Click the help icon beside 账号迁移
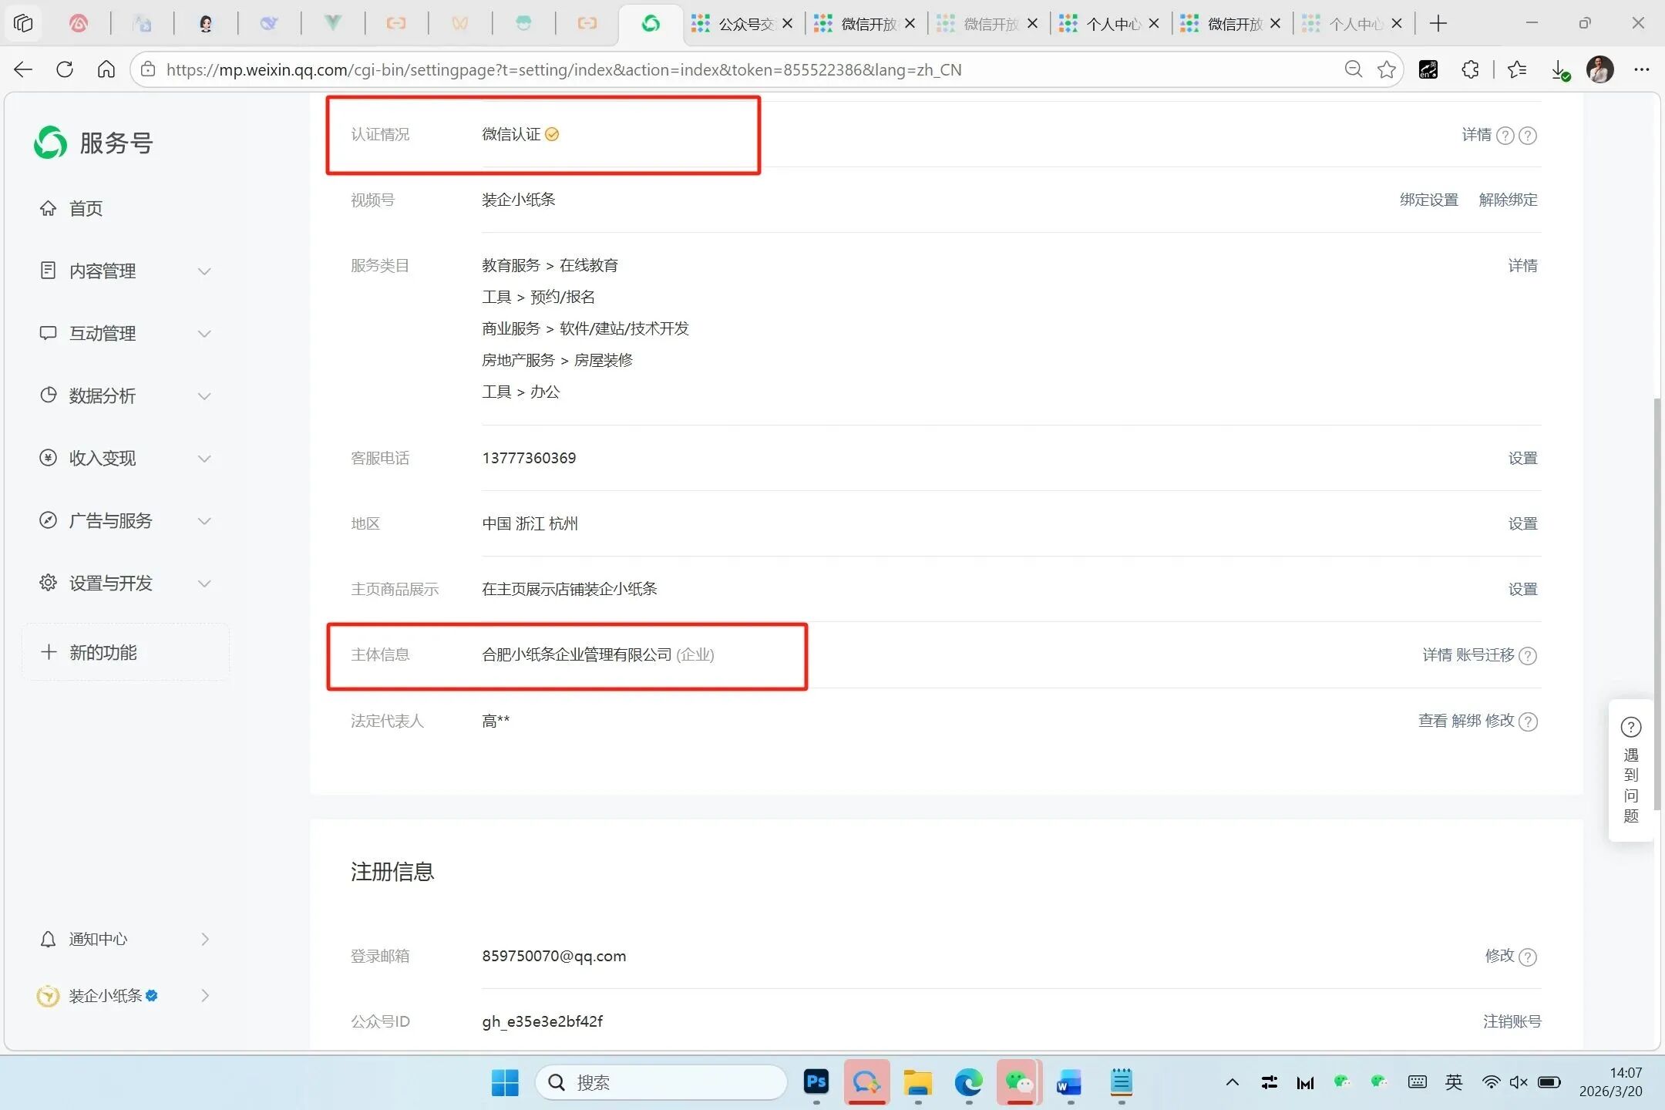 coord(1527,655)
